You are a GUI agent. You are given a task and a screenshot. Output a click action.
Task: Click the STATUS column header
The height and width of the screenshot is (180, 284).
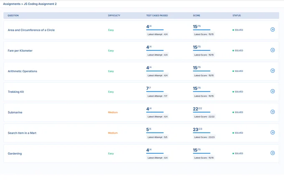[x=236, y=15]
